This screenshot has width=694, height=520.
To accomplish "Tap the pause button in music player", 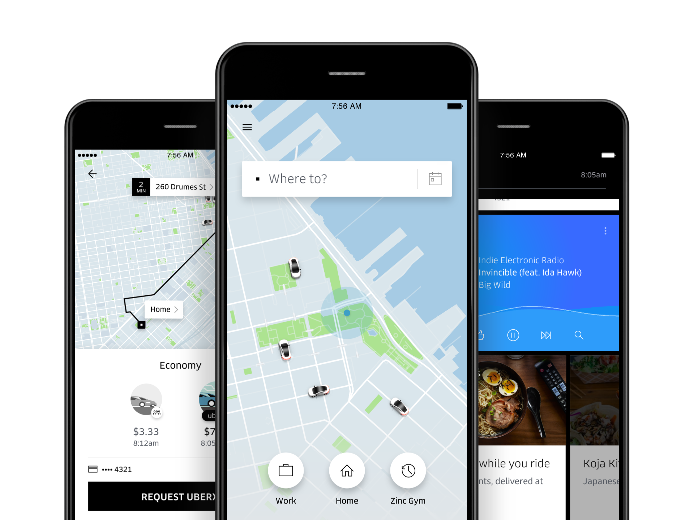I will (513, 335).
